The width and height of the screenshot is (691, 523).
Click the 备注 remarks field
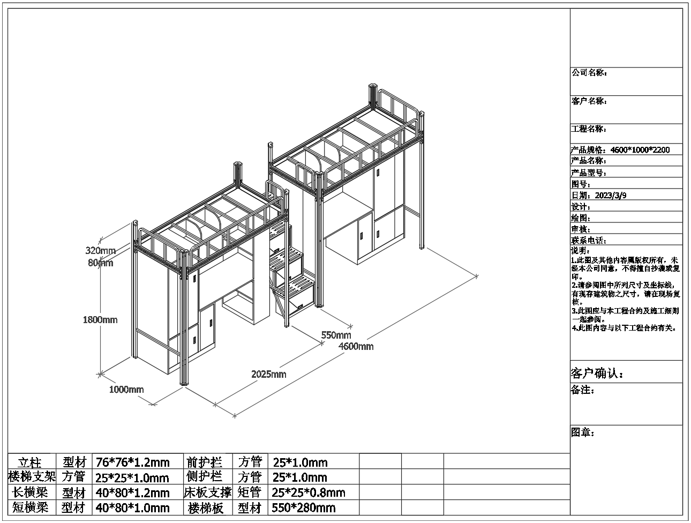(x=583, y=390)
